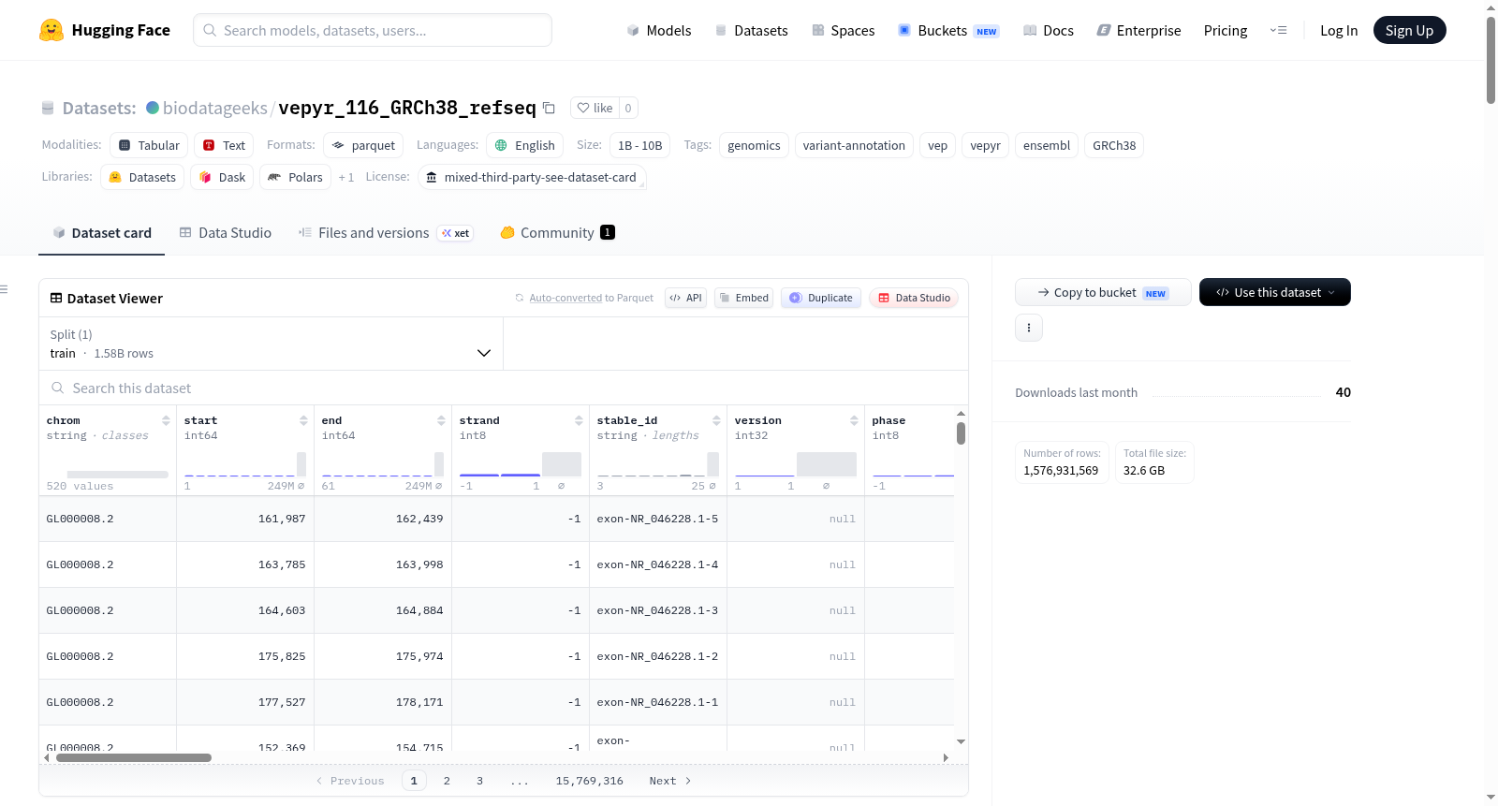
Task: Click the main search models input
Action: [373, 30]
